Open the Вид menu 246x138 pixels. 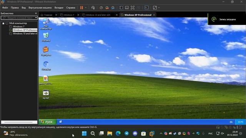click(x=24, y=8)
